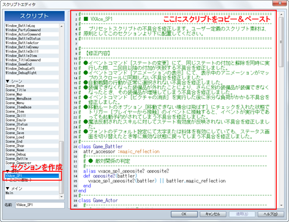Choose the Scene_Menu script entry

pos(32,103)
